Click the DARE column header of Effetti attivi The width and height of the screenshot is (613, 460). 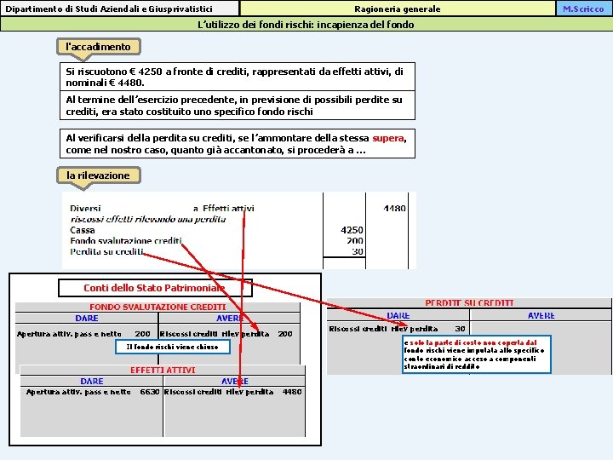click(x=92, y=381)
